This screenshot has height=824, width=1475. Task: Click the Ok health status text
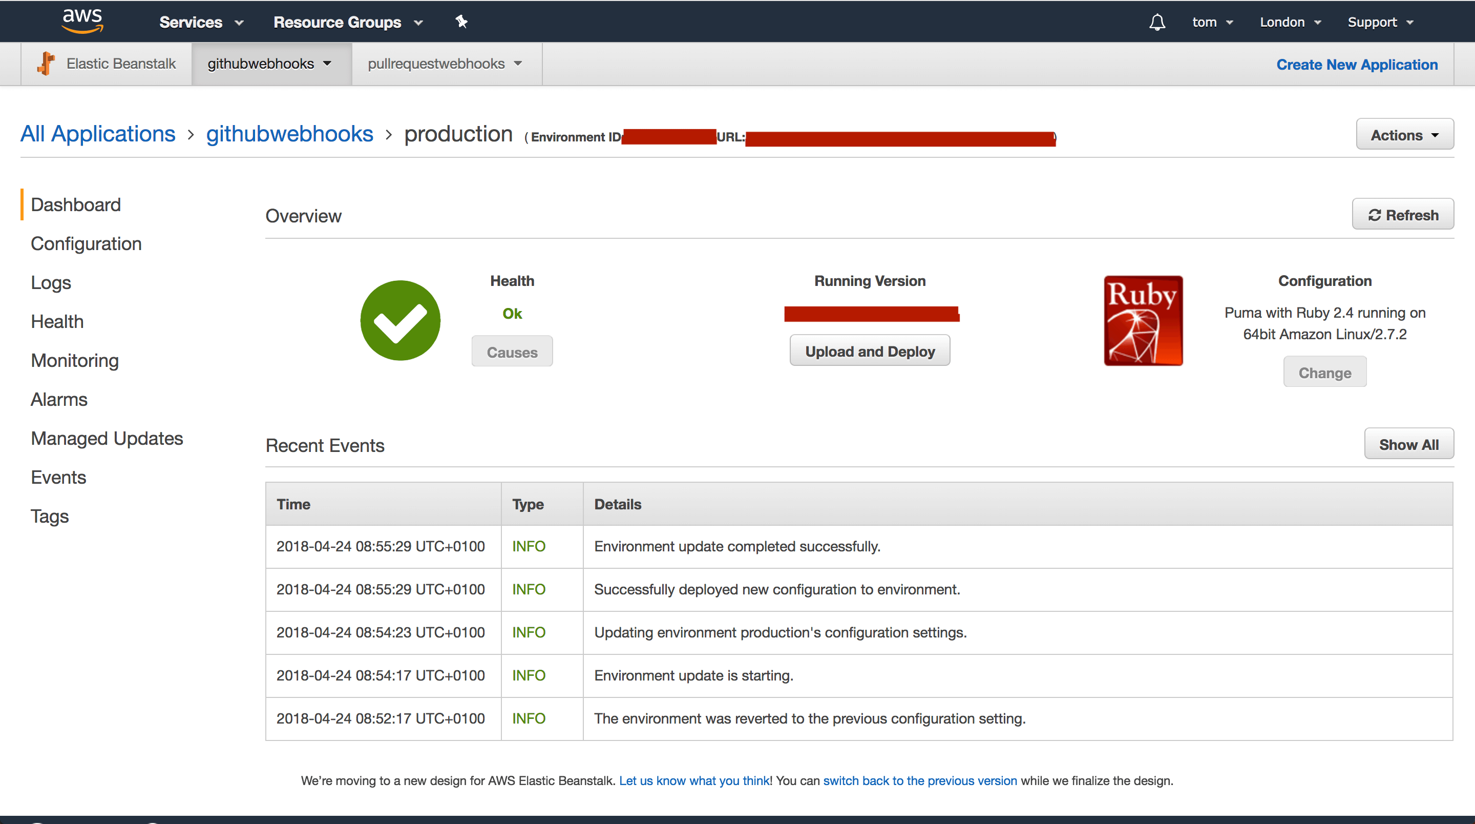pyautogui.click(x=512, y=314)
